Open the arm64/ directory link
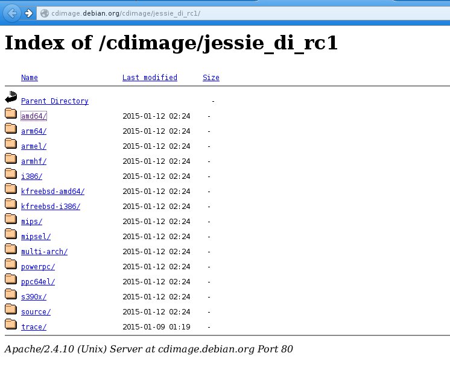Screen dimensions: 450x365 [x=34, y=131]
